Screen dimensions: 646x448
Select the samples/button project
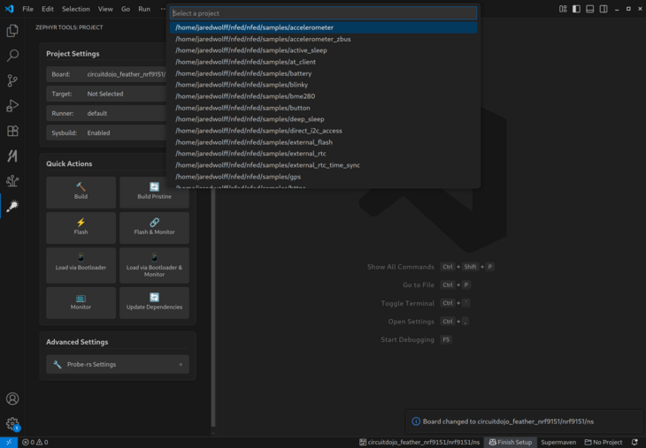[x=323, y=108]
